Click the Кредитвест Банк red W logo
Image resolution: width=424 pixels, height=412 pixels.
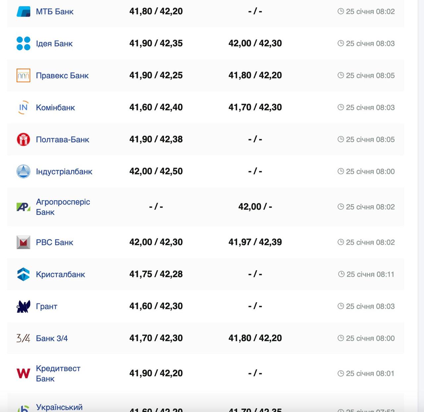point(23,374)
